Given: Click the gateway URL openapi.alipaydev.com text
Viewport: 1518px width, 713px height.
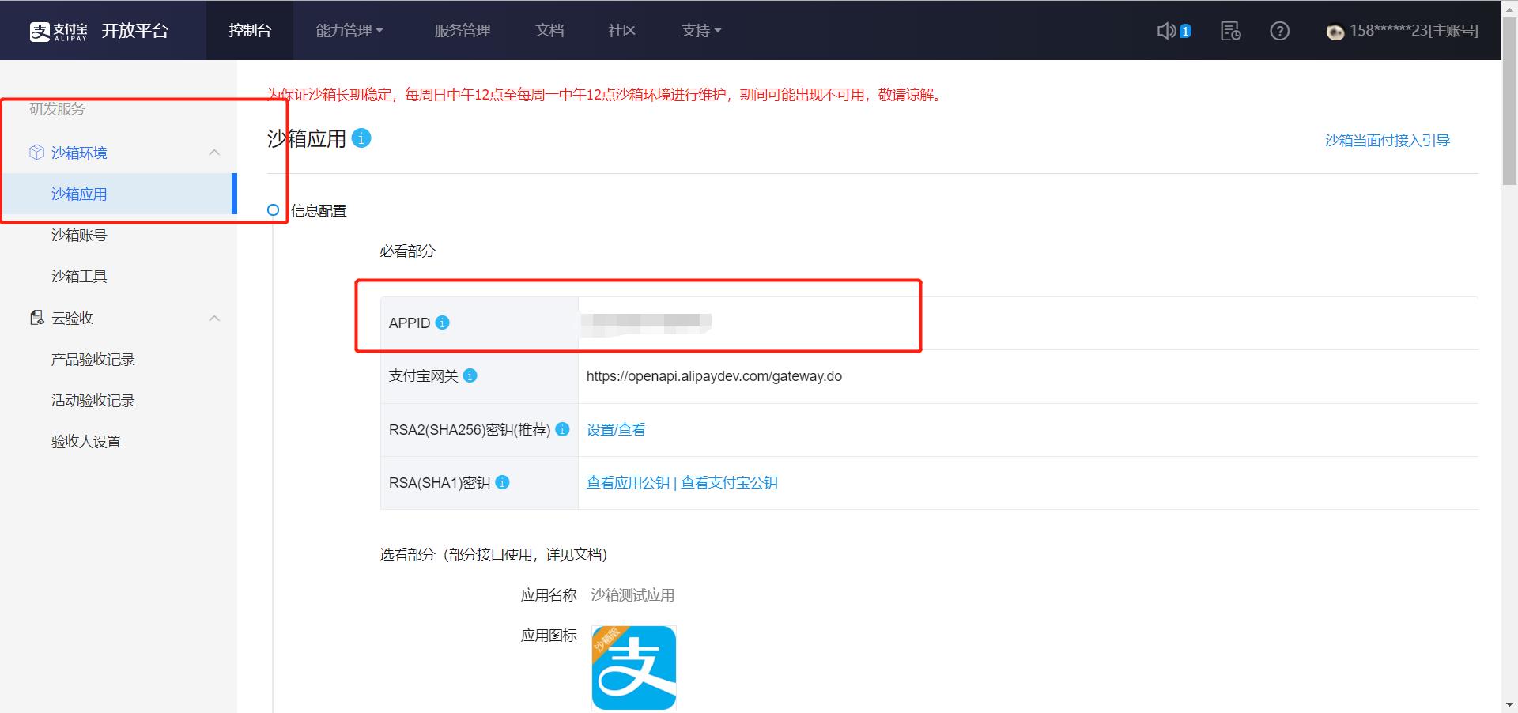Looking at the screenshot, I should (x=714, y=376).
